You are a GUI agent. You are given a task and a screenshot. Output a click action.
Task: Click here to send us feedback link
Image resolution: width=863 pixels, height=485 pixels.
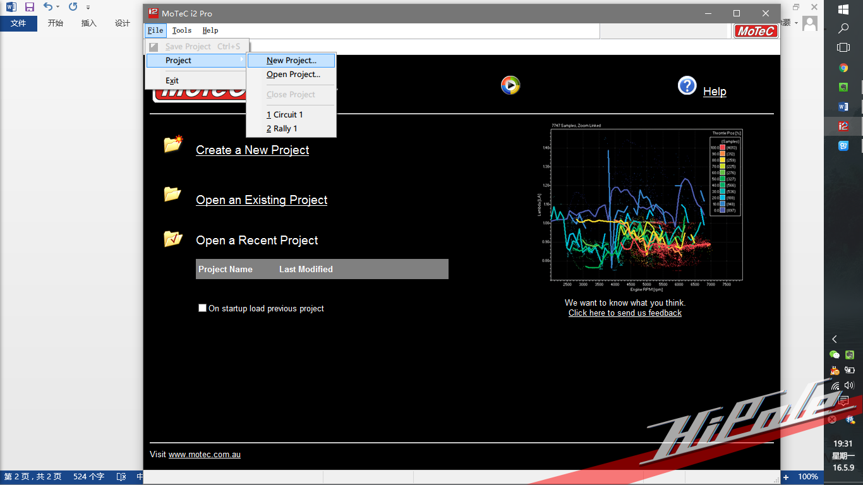coord(625,313)
